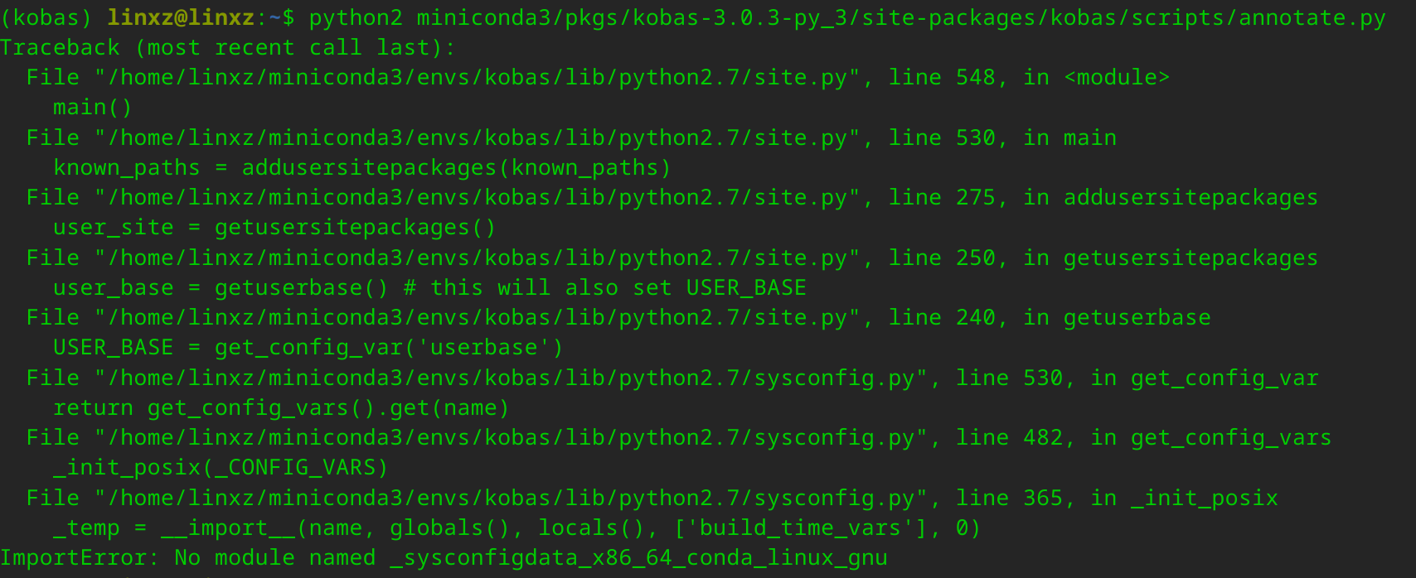The height and width of the screenshot is (578, 1416).
Task: Click the ImportError message at the bottom
Action: (x=444, y=558)
